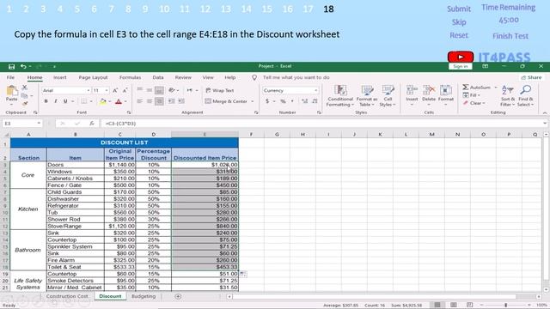Apply the Fill Color bucket
The image size is (550, 309).
coord(103,101)
